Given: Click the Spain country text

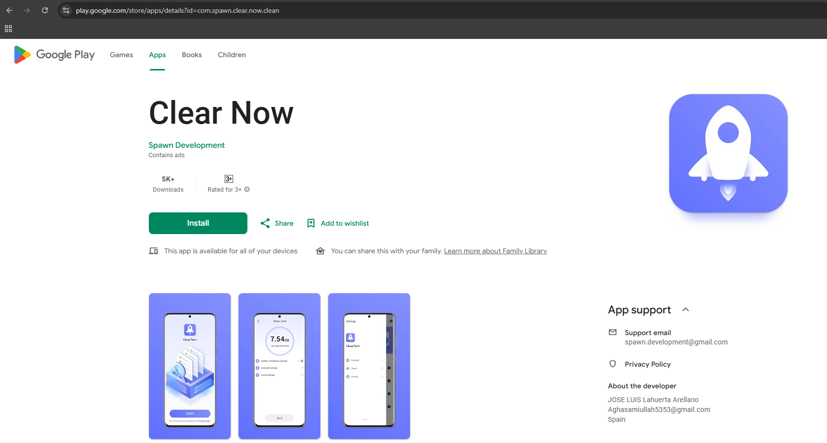Looking at the screenshot, I should 617,419.
